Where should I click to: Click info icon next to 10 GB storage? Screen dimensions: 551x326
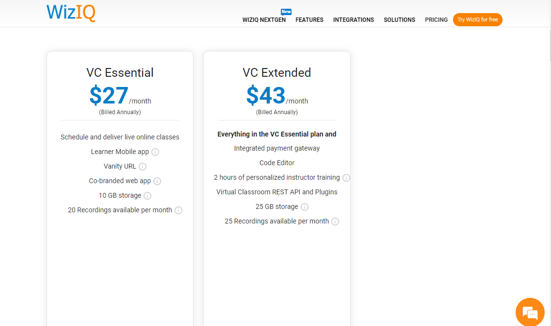coord(147,196)
